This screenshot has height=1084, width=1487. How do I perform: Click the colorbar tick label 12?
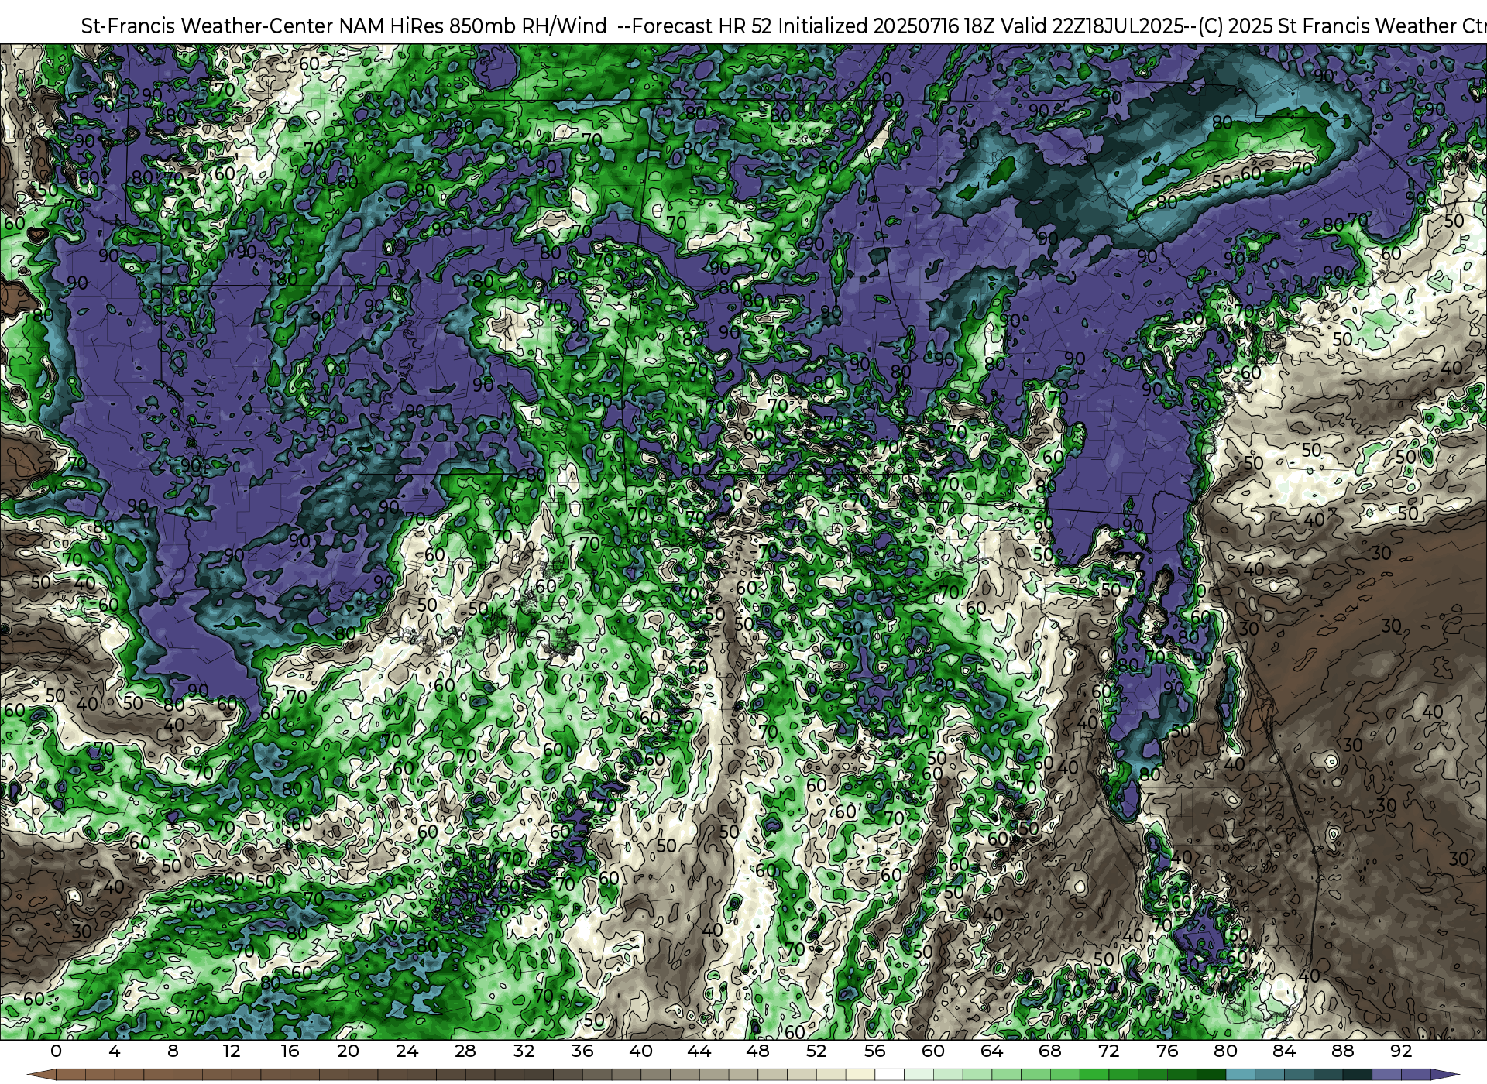232,1051
